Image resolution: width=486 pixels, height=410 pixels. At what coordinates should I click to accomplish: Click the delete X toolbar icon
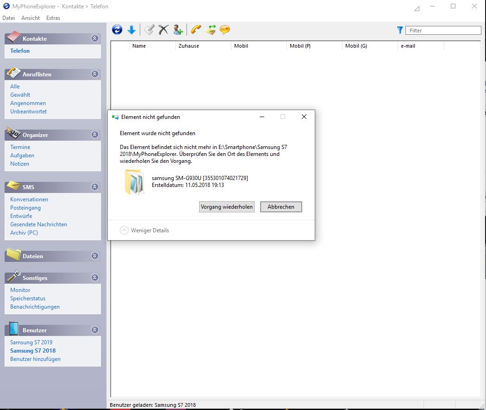click(163, 30)
